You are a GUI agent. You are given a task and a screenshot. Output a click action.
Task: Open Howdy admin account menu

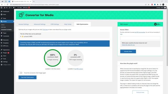pos(161,8)
